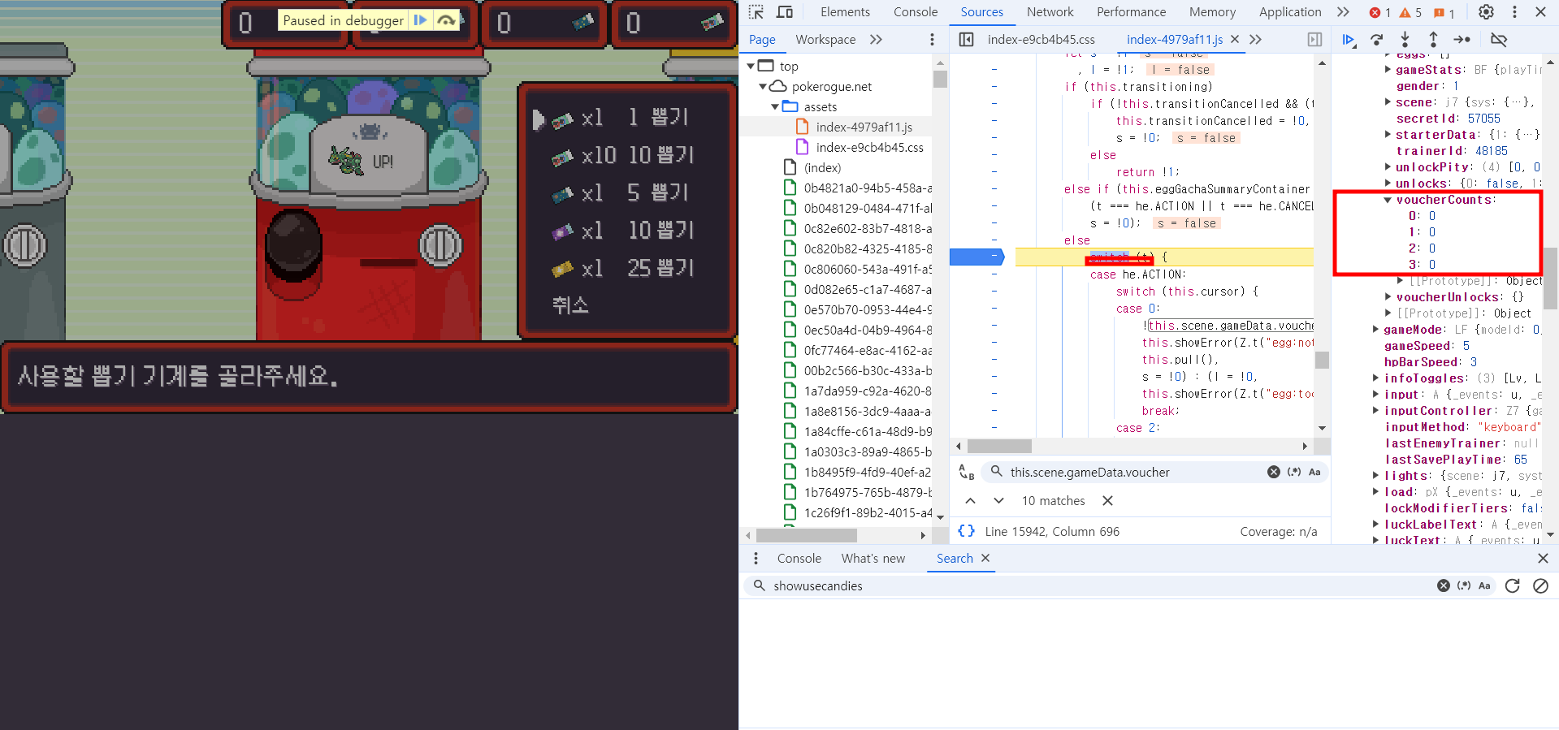Step out of current function
1559x730 pixels.
tap(1433, 40)
